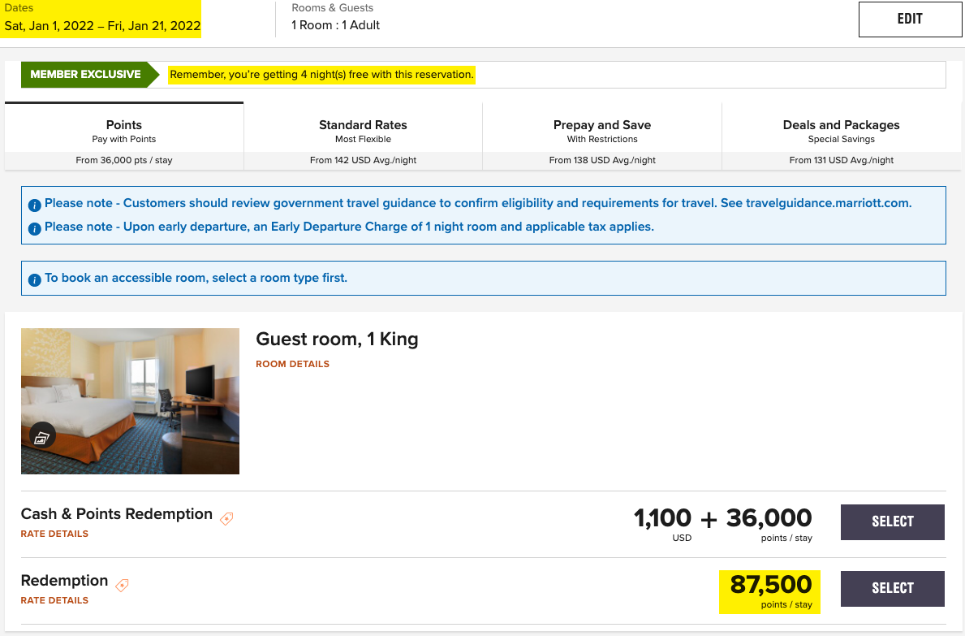Select the Cash & Points Redemption rate

[x=892, y=522]
